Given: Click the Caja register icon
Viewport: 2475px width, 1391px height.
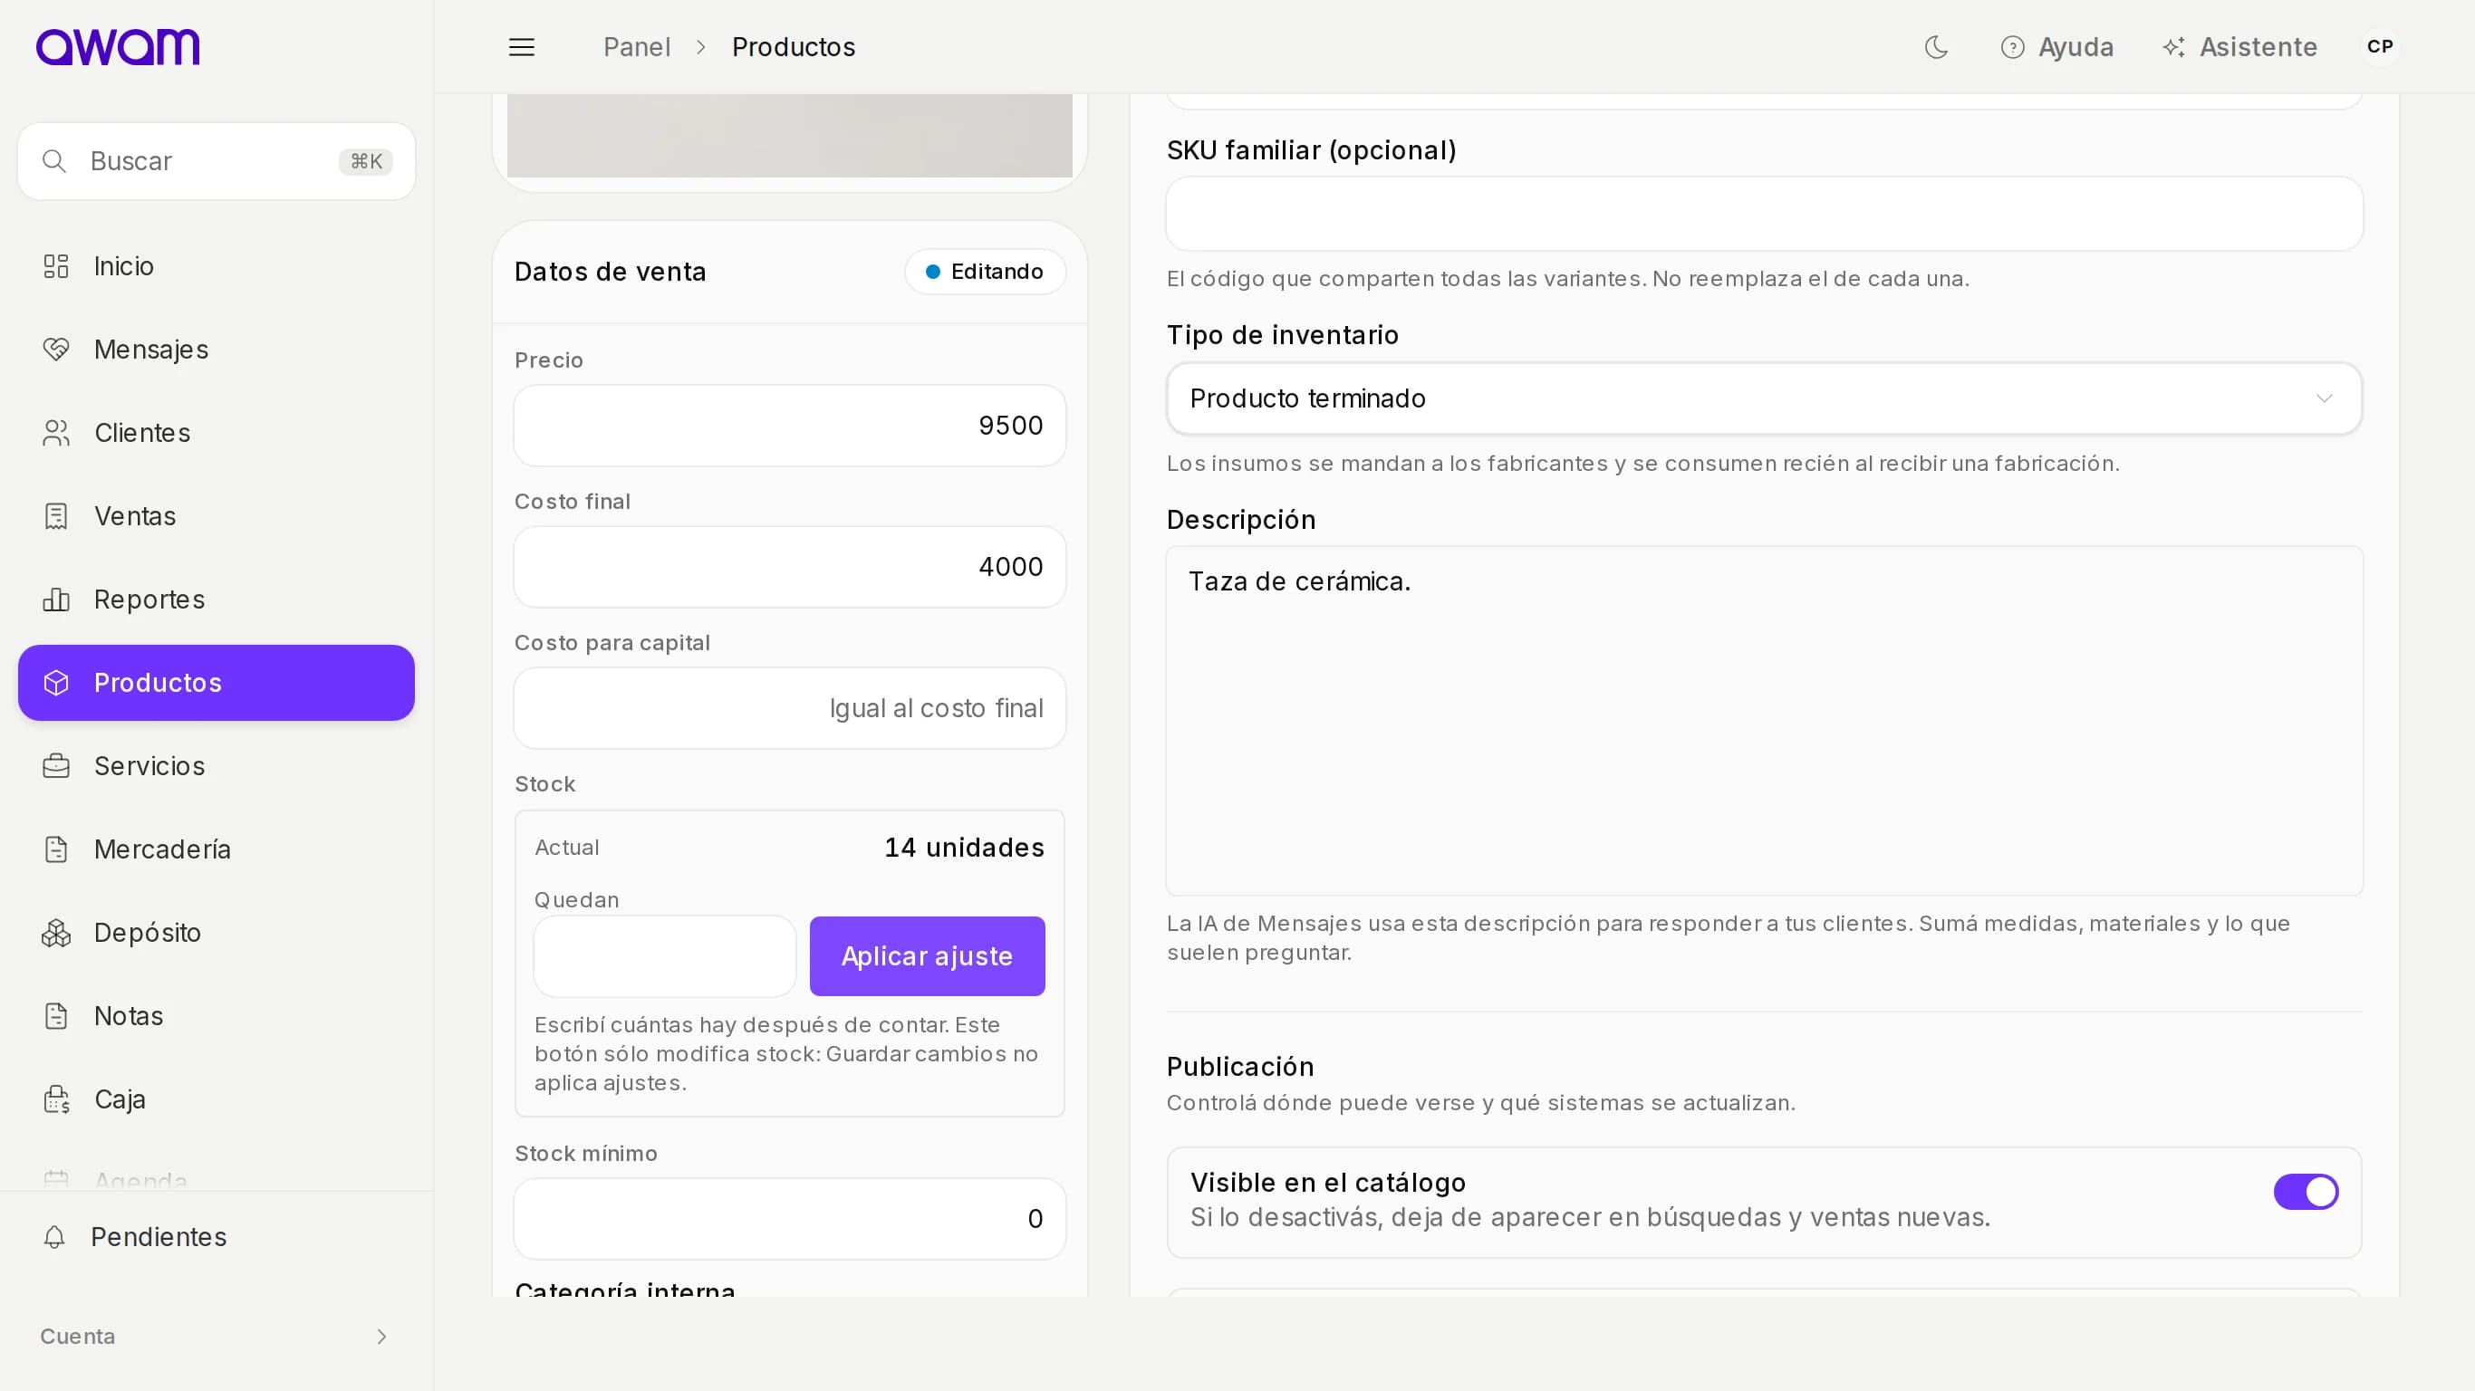Looking at the screenshot, I should pyautogui.click(x=56, y=1099).
